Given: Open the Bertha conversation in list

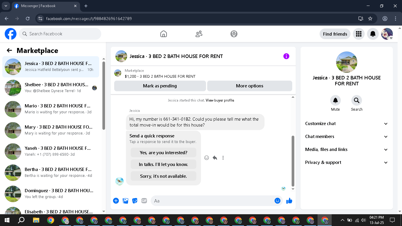Looking at the screenshot, I should coord(51,173).
